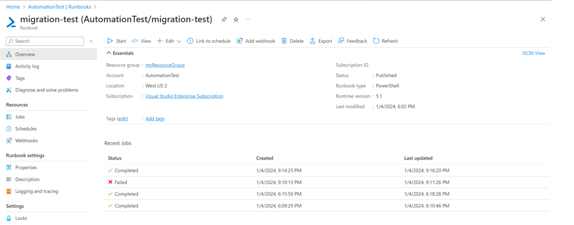Expand the Edit dropdown chevron
This screenshot has height=225, width=574.
tap(179, 41)
